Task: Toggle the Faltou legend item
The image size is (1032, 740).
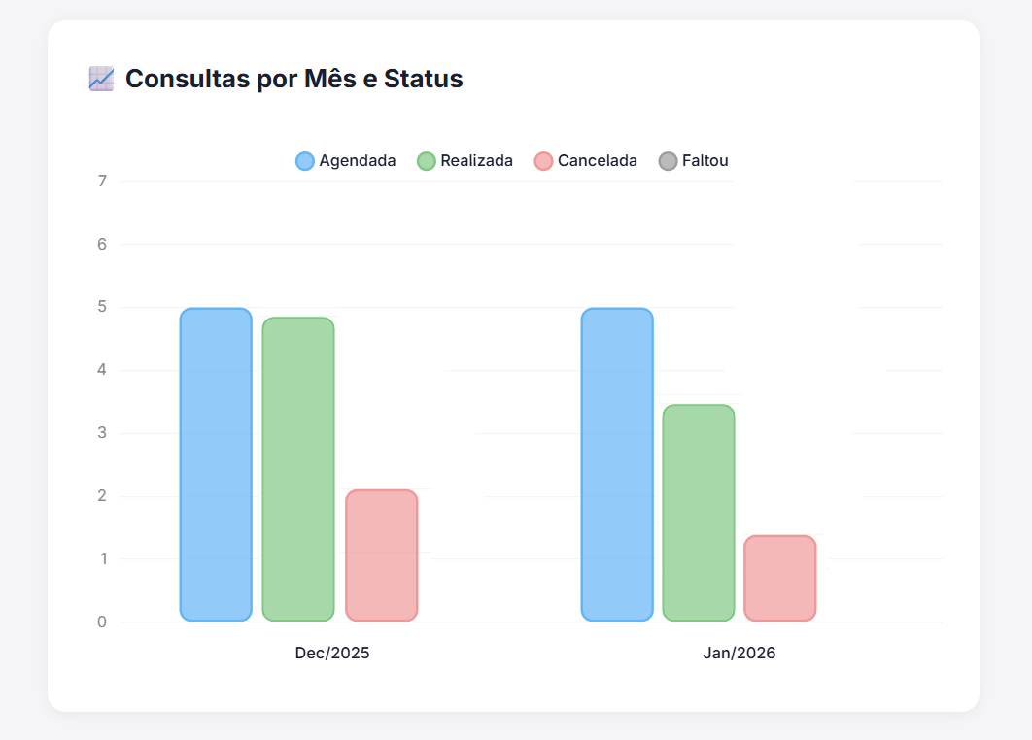Action: coord(705,161)
